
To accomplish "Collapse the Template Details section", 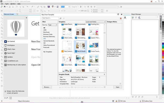I will (x=104, y=74).
